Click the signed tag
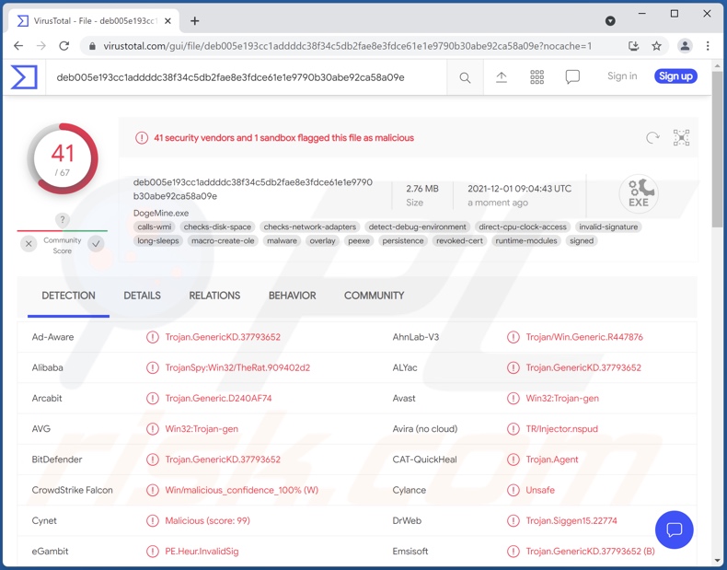This screenshot has height=570, width=727. pos(582,240)
